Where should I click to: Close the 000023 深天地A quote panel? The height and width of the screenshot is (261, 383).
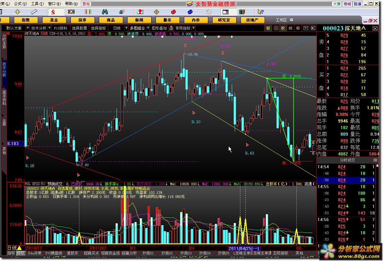click(375, 28)
